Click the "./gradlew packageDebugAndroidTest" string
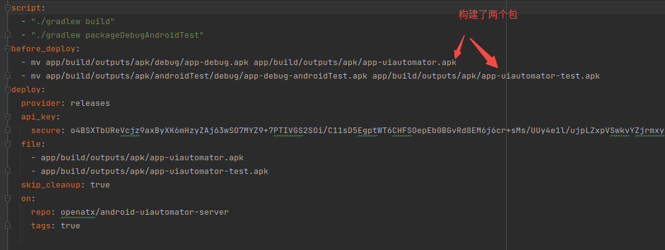The height and width of the screenshot is (250, 665). click(118, 35)
